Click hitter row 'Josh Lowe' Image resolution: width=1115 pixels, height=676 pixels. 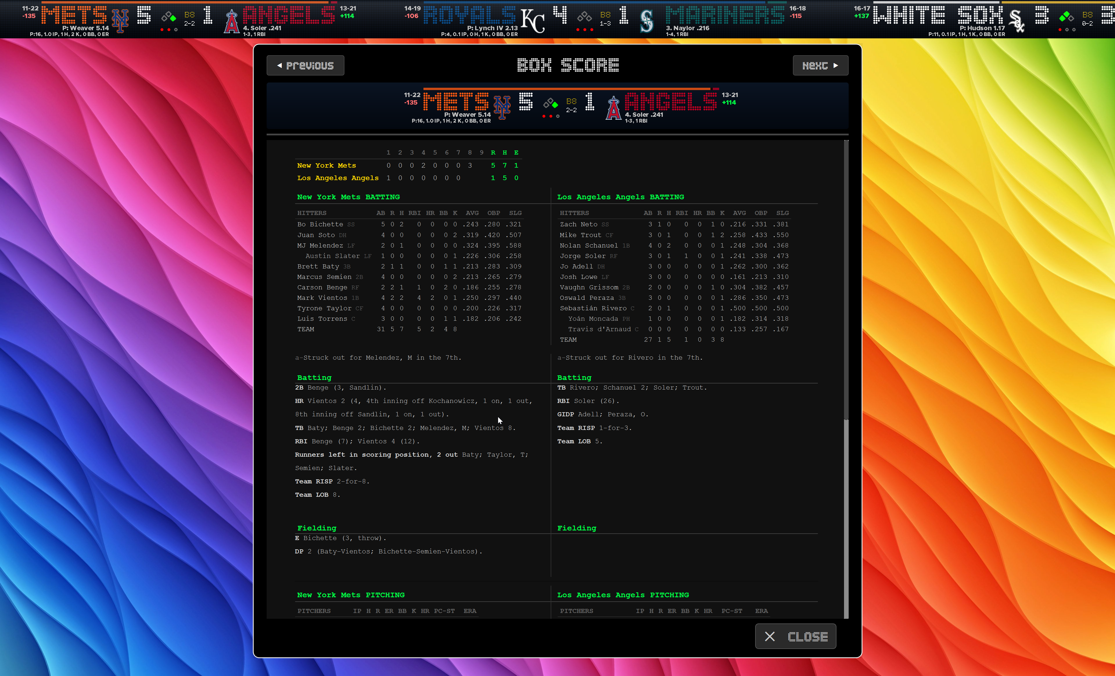(674, 277)
